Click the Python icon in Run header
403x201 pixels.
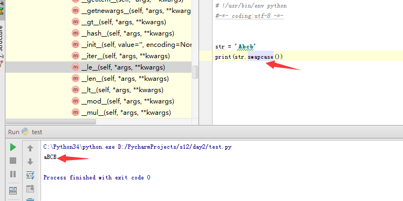tap(25, 131)
